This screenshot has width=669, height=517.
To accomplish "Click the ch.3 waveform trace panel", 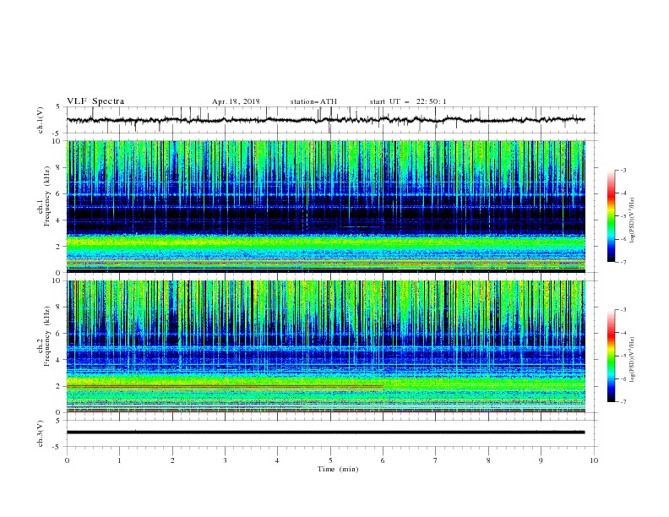I will 331,433.
